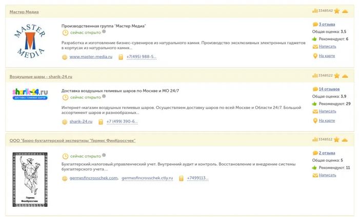Show sharik-24 location via На карте

(327, 121)
